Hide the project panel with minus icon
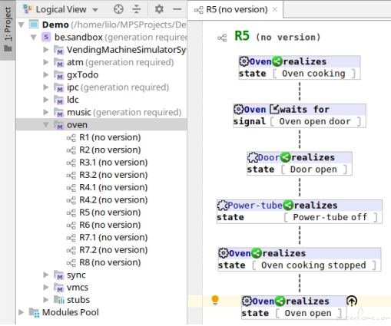This screenshot has width=391, height=326. coord(177,9)
